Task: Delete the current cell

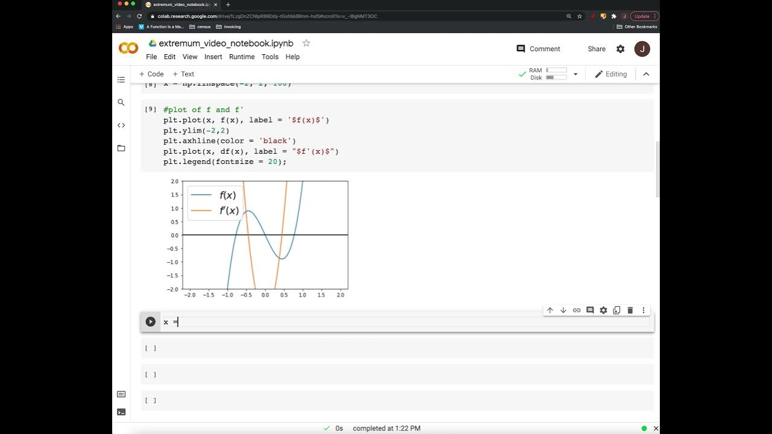Action: point(630,310)
